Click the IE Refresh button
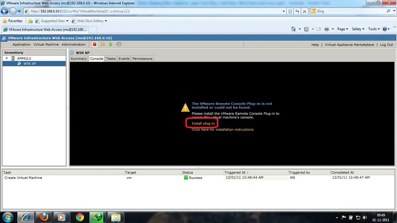Viewport: 397px width, 223px height. [x=297, y=11]
